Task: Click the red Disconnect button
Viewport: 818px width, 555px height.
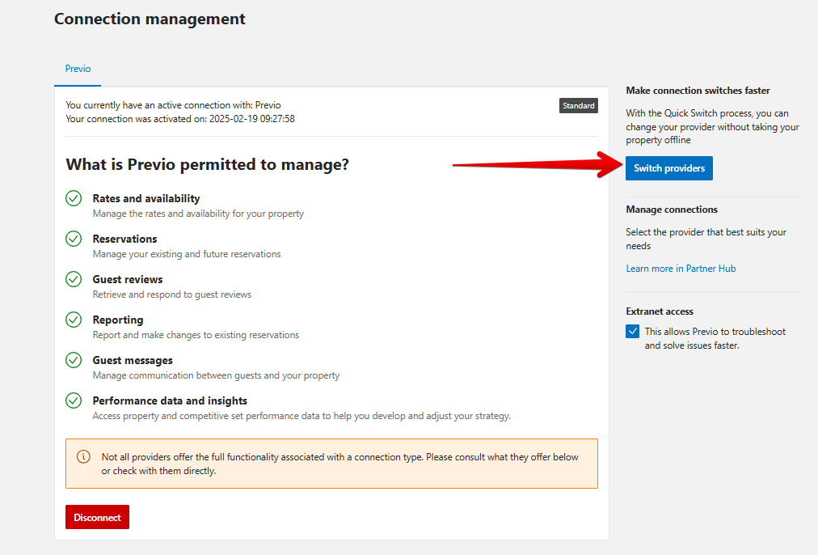Action: (x=97, y=517)
